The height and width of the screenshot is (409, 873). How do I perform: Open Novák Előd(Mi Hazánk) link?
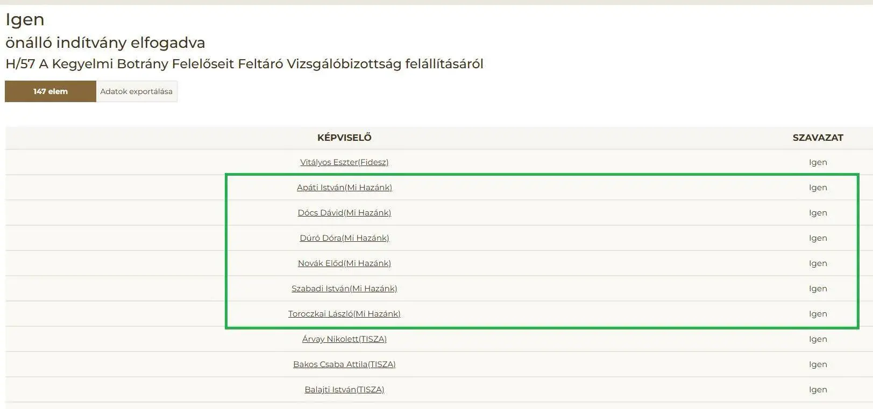344,263
